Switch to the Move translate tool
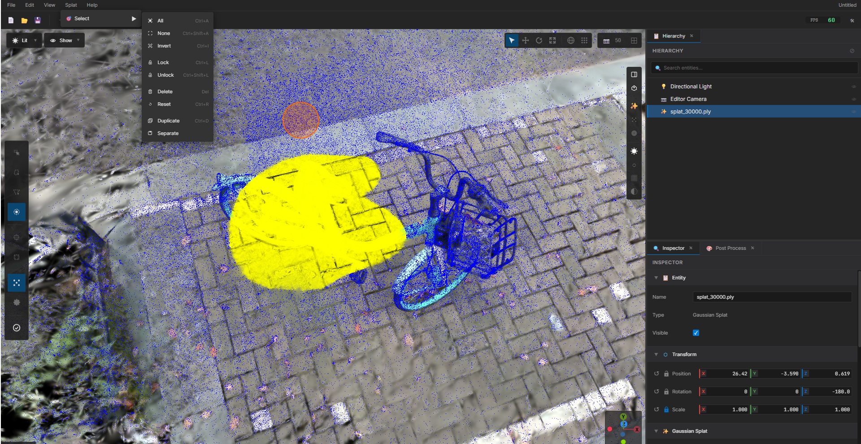 [525, 40]
